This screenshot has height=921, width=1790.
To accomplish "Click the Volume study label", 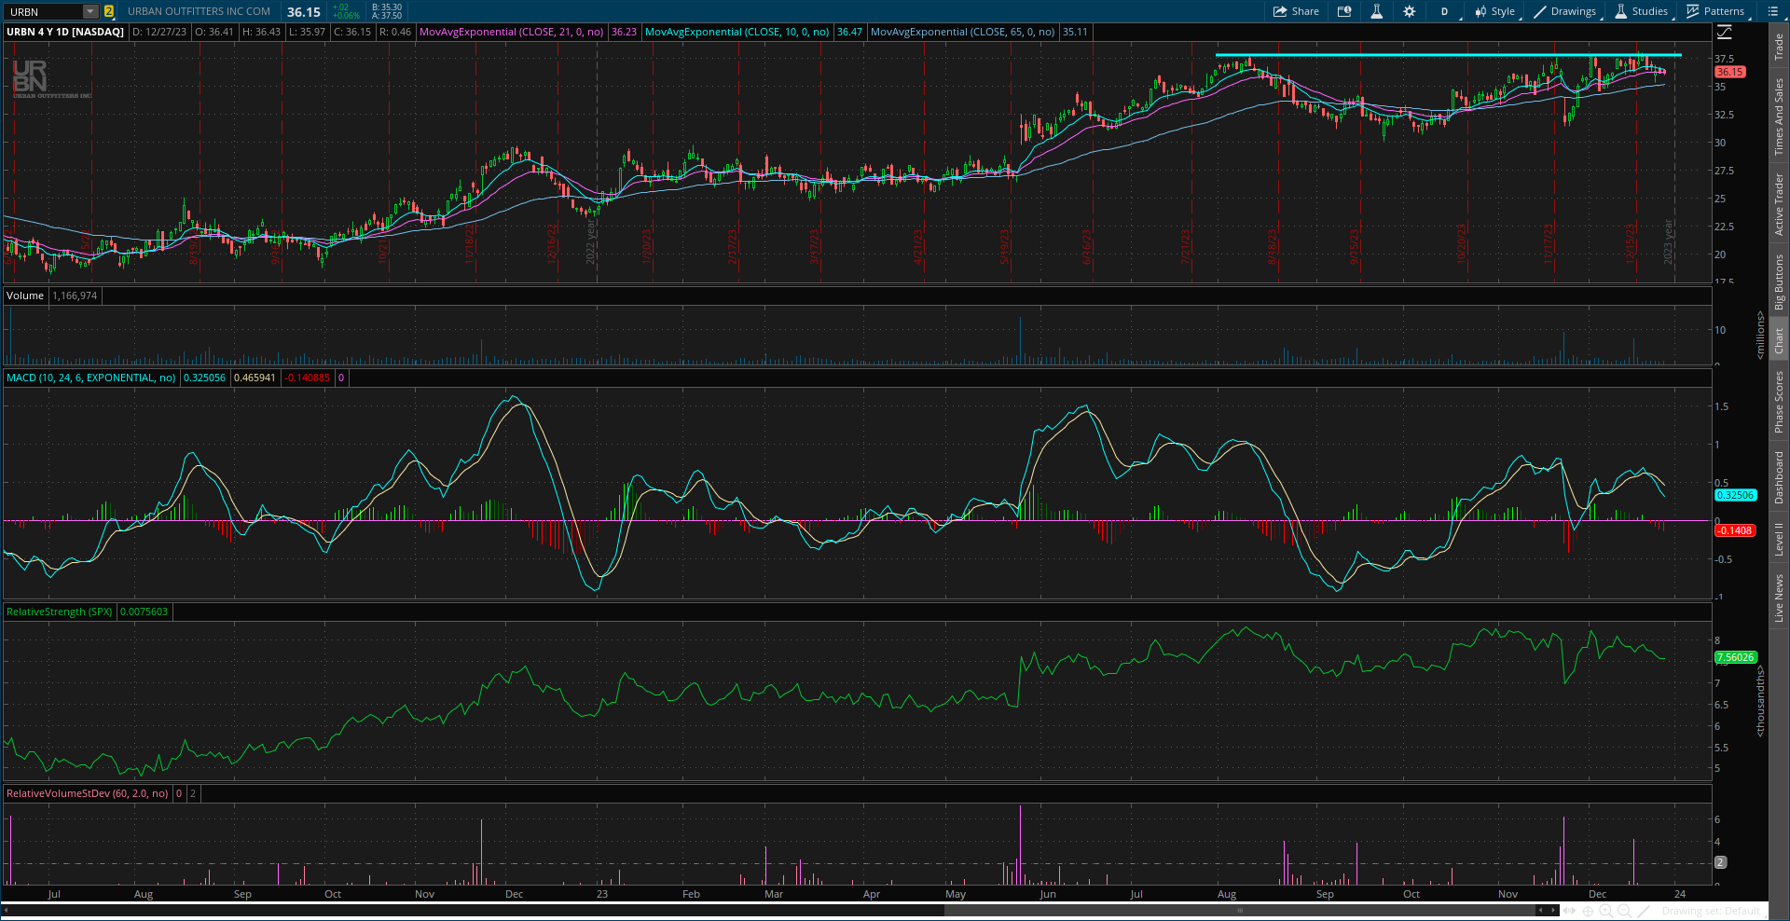I will 25,296.
